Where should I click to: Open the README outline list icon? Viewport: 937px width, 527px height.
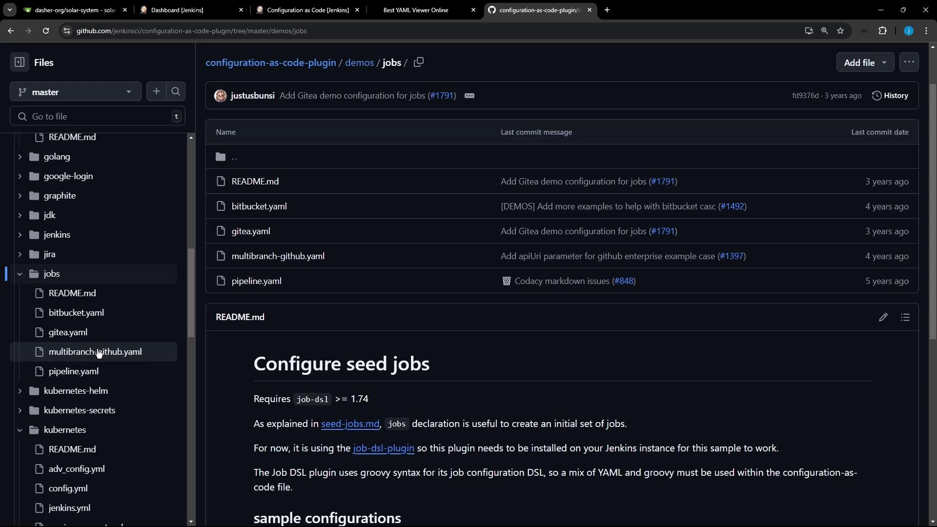tap(905, 318)
